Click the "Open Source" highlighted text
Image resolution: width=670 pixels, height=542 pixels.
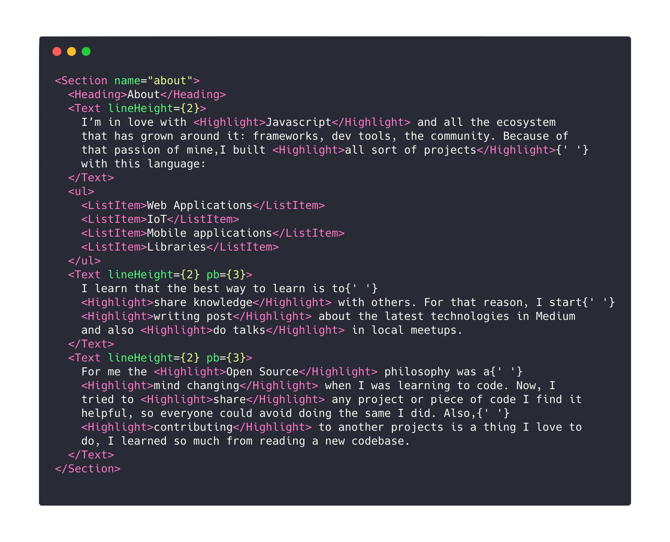pyautogui.click(x=262, y=372)
